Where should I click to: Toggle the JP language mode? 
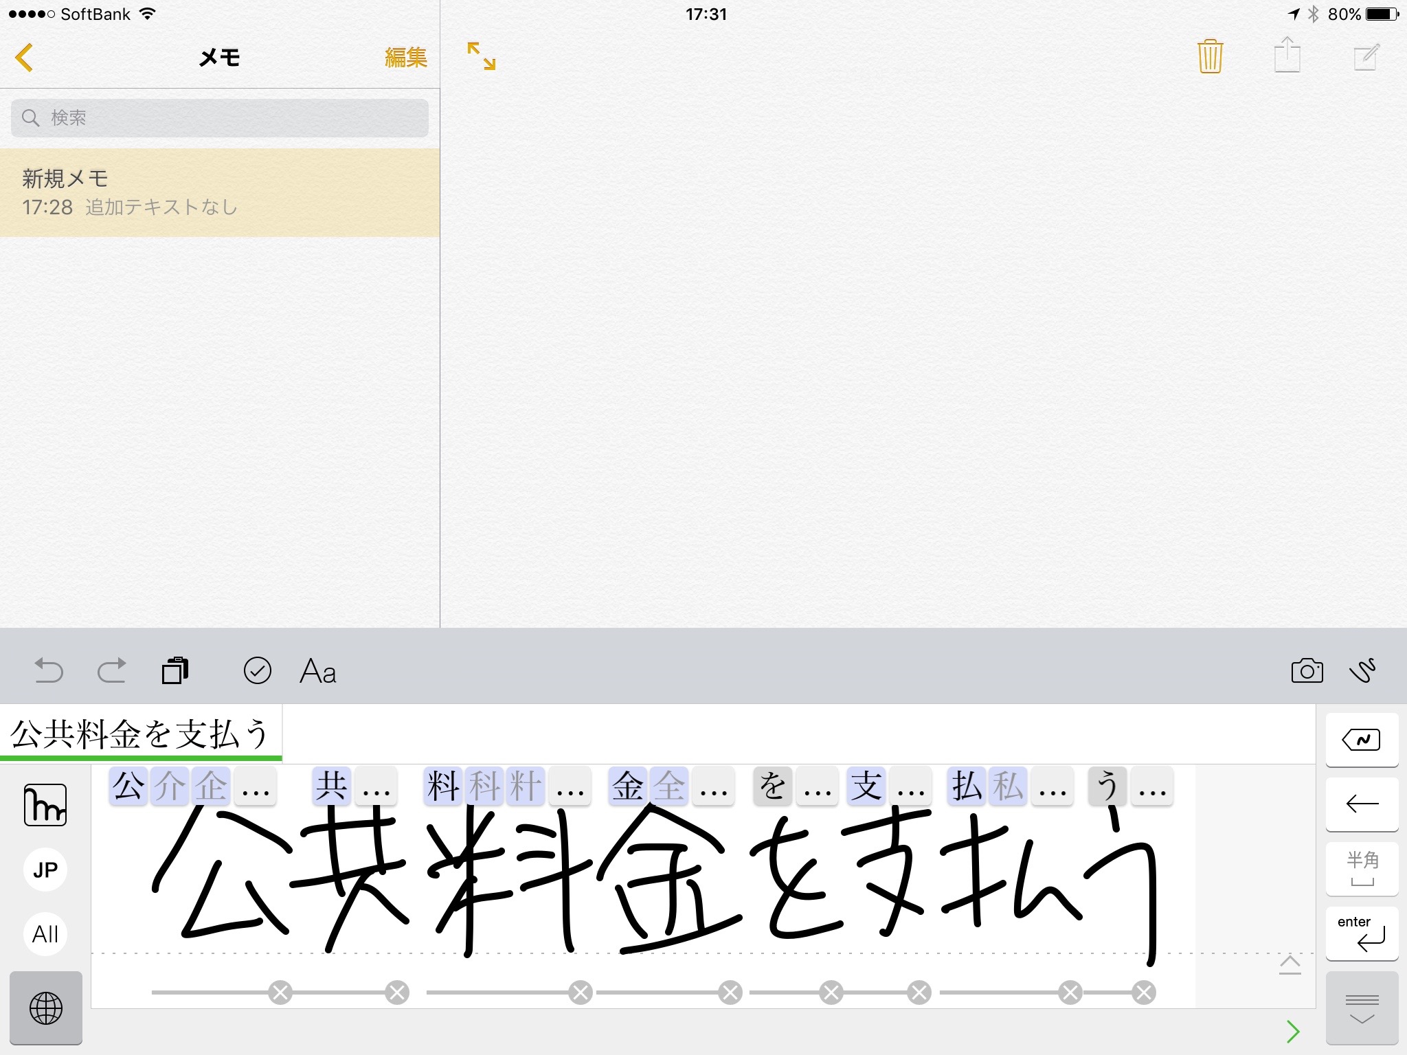(45, 870)
